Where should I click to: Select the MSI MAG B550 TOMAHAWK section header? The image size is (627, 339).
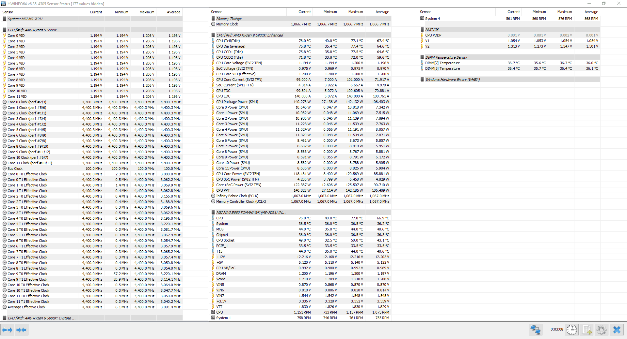300,213
